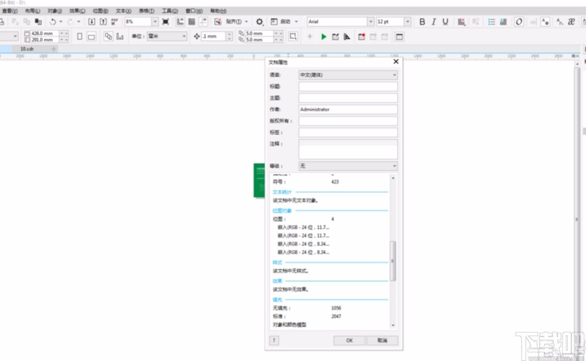
Task: Toggle Bold text formatting
Action: (x=422, y=22)
